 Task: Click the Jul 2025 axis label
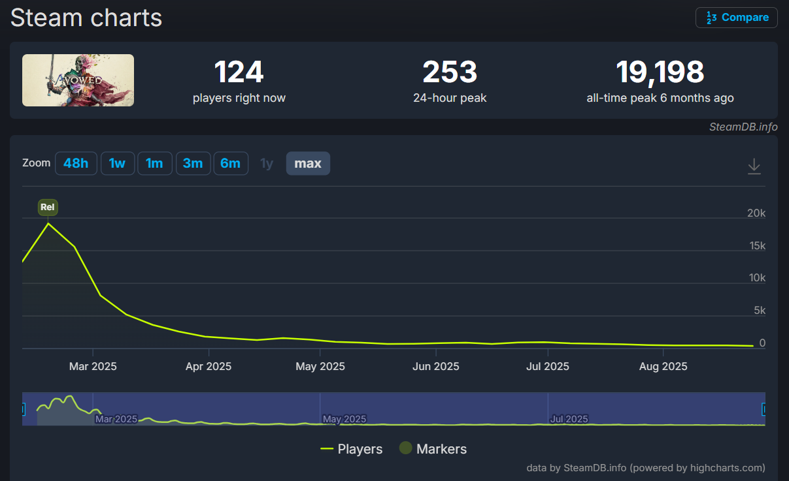pos(548,366)
